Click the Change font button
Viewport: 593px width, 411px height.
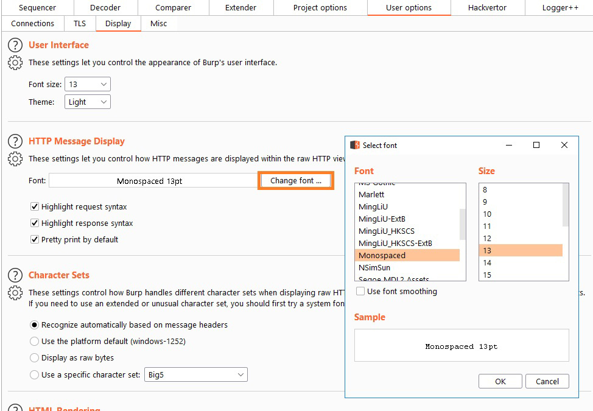click(296, 181)
